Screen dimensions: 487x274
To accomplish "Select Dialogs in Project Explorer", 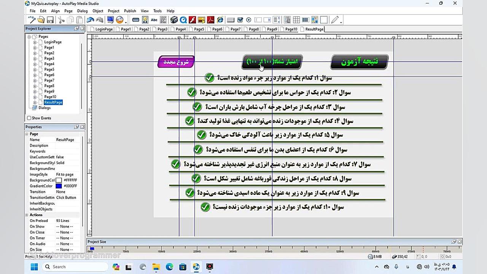I will point(45,108).
